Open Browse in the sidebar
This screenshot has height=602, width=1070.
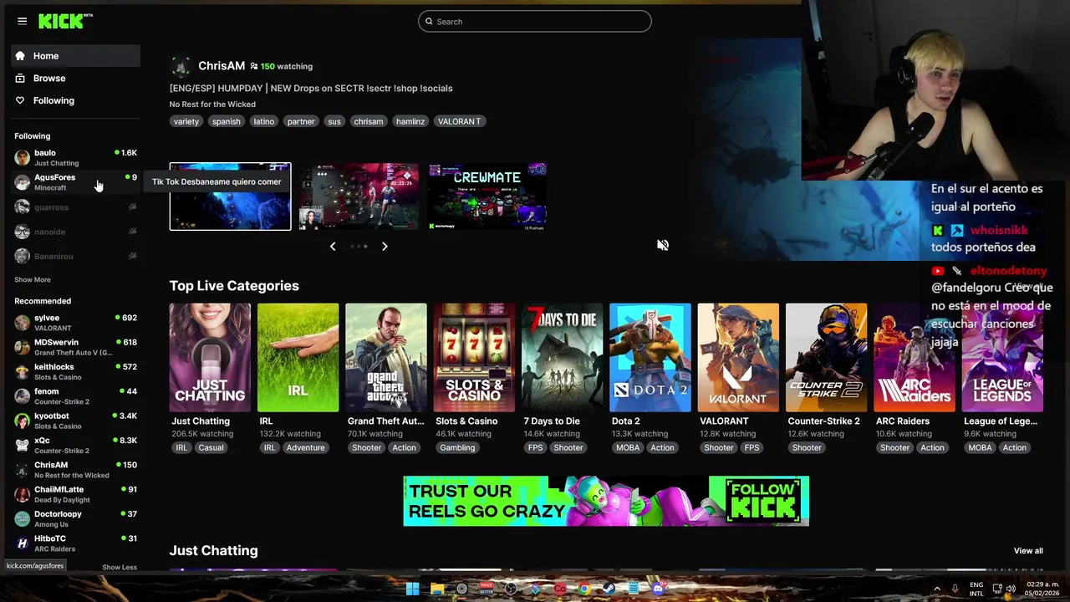76,78
